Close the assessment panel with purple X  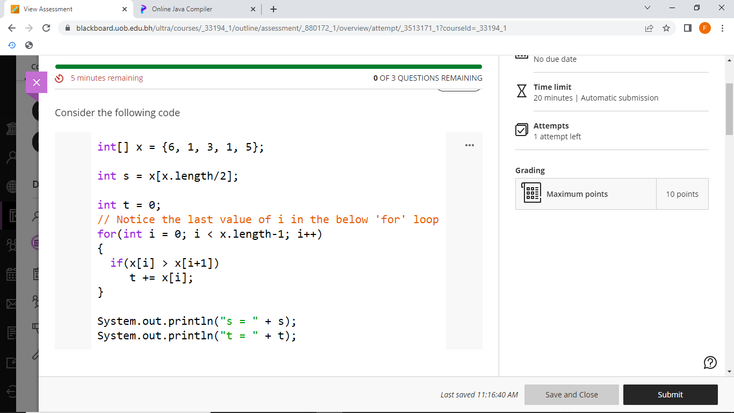[37, 82]
